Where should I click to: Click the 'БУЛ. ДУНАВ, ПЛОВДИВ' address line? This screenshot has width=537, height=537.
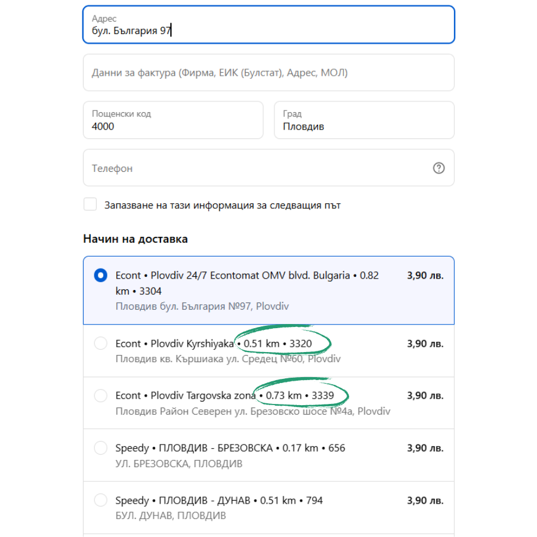[171, 516]
